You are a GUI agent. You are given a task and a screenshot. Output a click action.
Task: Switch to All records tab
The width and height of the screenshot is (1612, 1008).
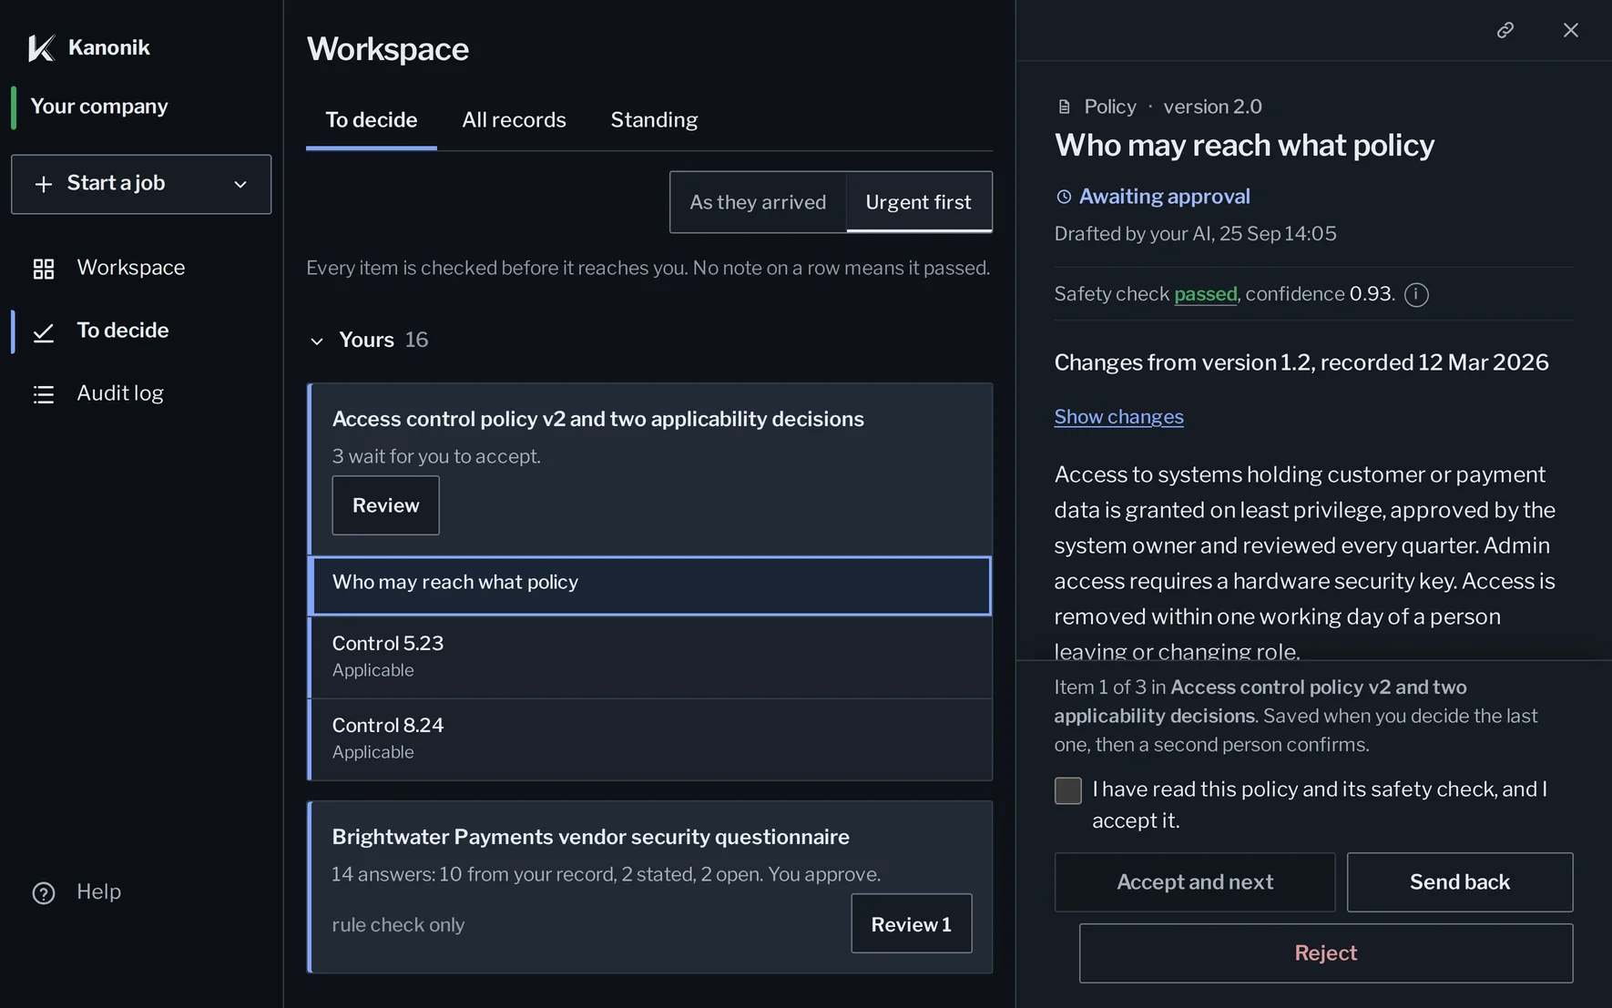coord(514,120)
